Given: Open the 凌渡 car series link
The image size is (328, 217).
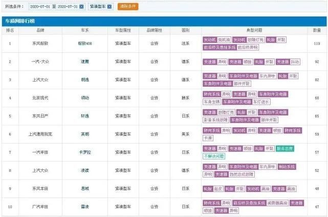Looking at the screenshot, I should point(85,170).
